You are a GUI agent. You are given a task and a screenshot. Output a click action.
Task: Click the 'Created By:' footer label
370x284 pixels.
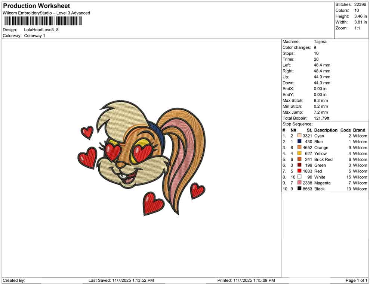(x=14, y=280)
